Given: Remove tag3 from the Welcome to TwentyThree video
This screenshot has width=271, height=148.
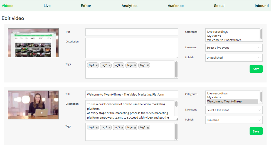Looking at the screenshot, I should 122,128.
